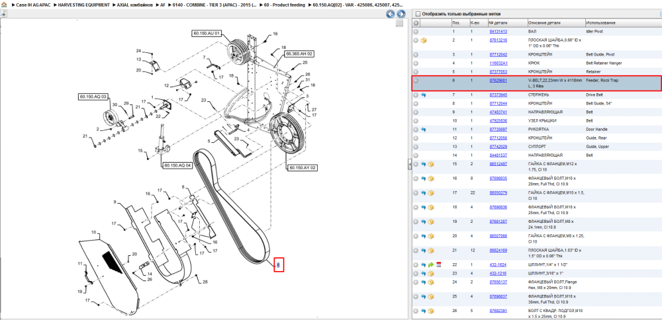This screenshot has width=662, height=320.
Task: Select circle button for row 2 flat washer
Action: click(416, 40)
